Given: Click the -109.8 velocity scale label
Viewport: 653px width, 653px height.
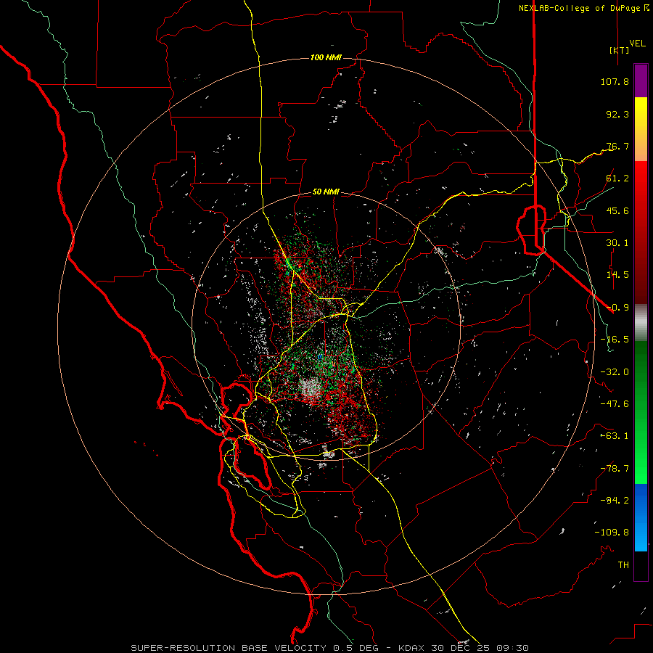Looking at the screenshot, I should tap(612, 533).
